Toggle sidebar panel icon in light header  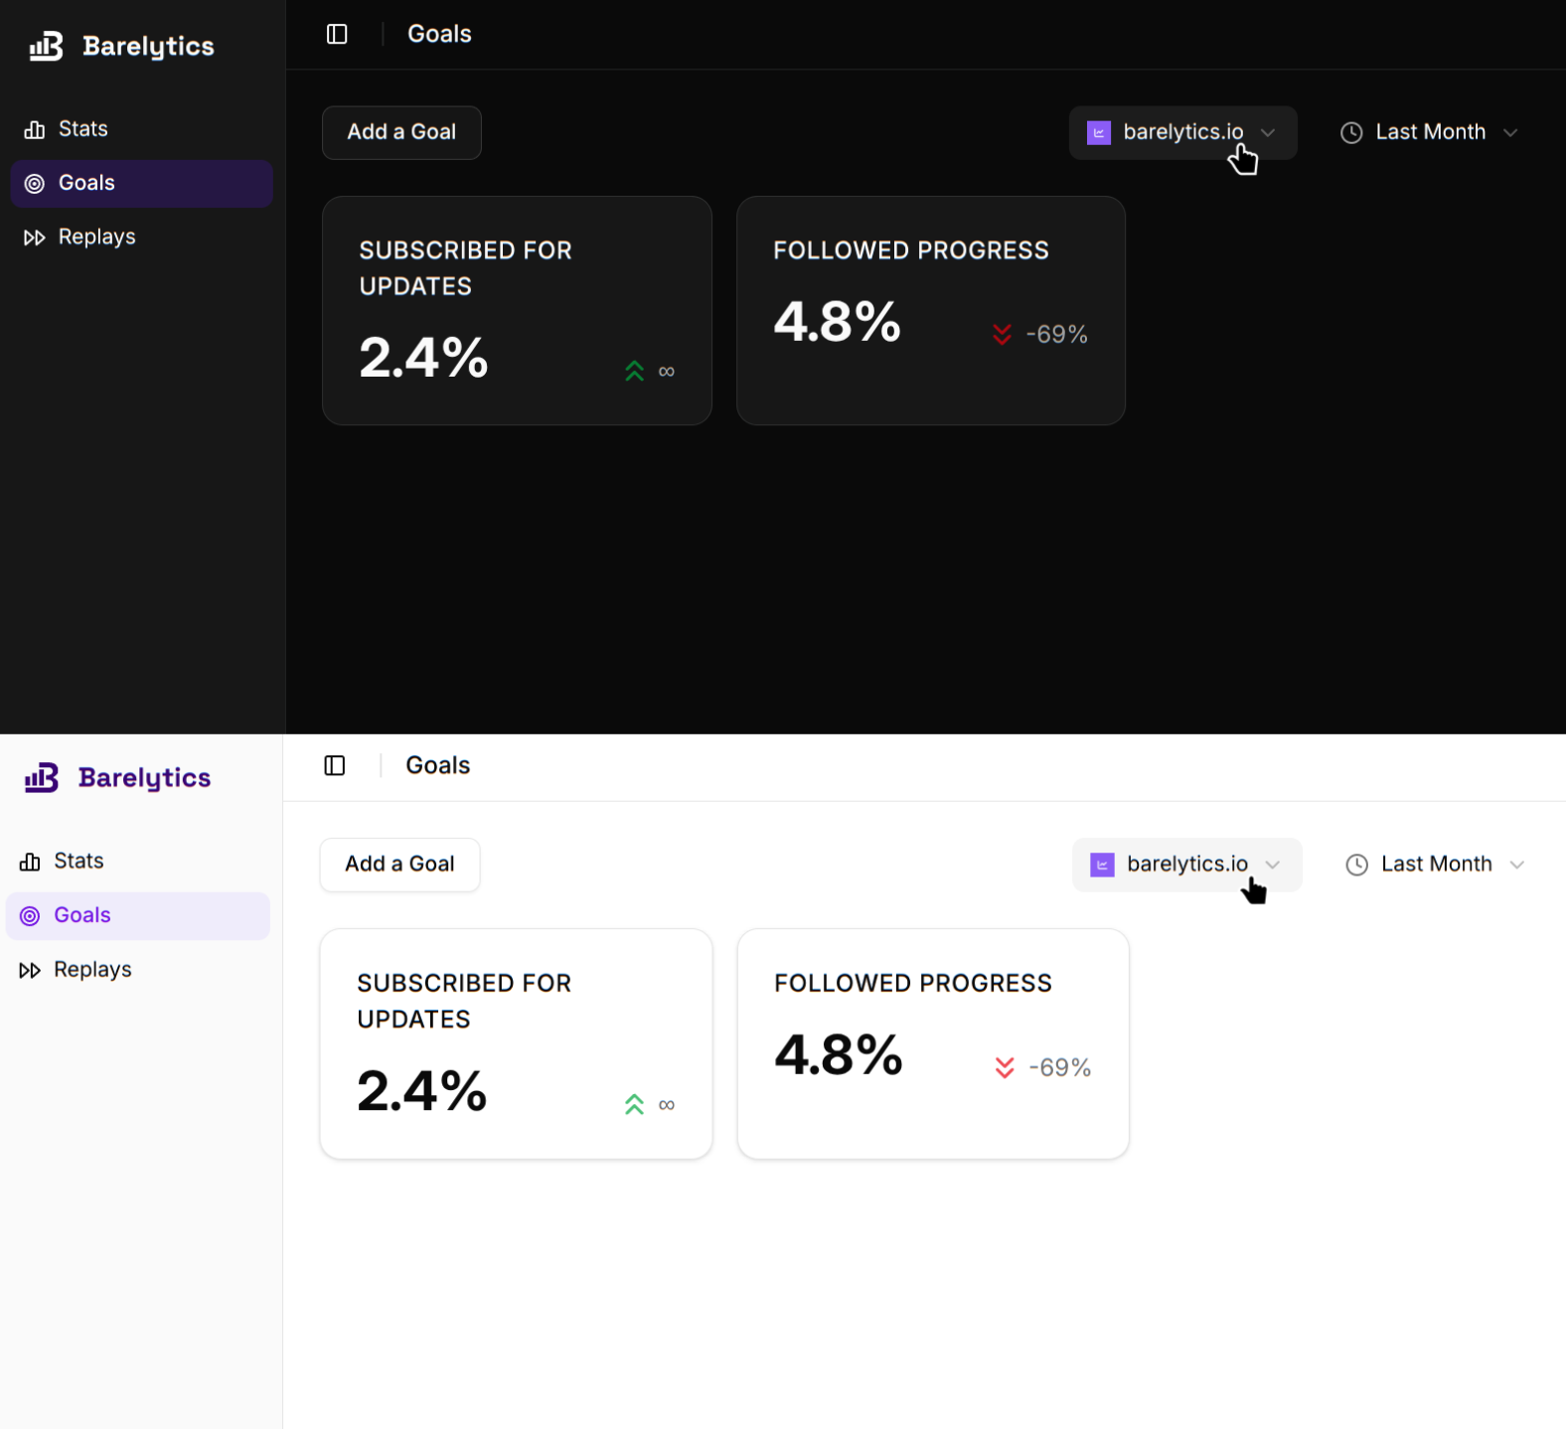pos(335,765)
